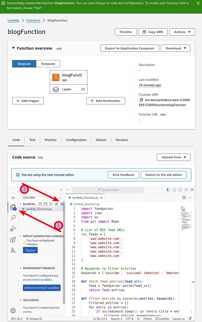Toggle the editor full screen icon

tap(192, 190)
